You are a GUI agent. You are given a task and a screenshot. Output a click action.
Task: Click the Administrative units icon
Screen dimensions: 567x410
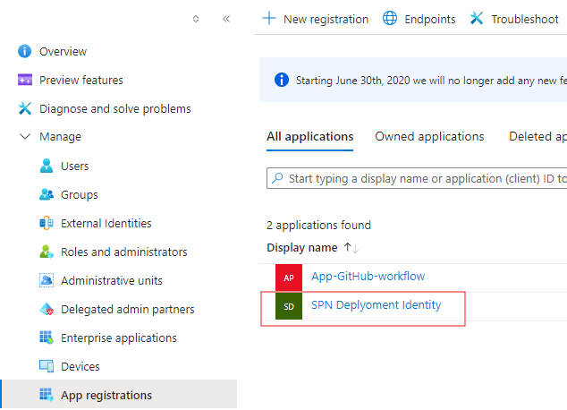(47, 281)
